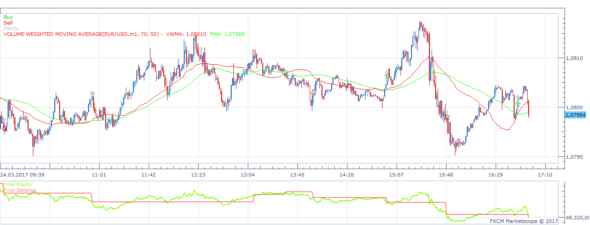
Task: Click the 1,0800 price axis label
Action: pyautogui.click(x=574, y=107)
